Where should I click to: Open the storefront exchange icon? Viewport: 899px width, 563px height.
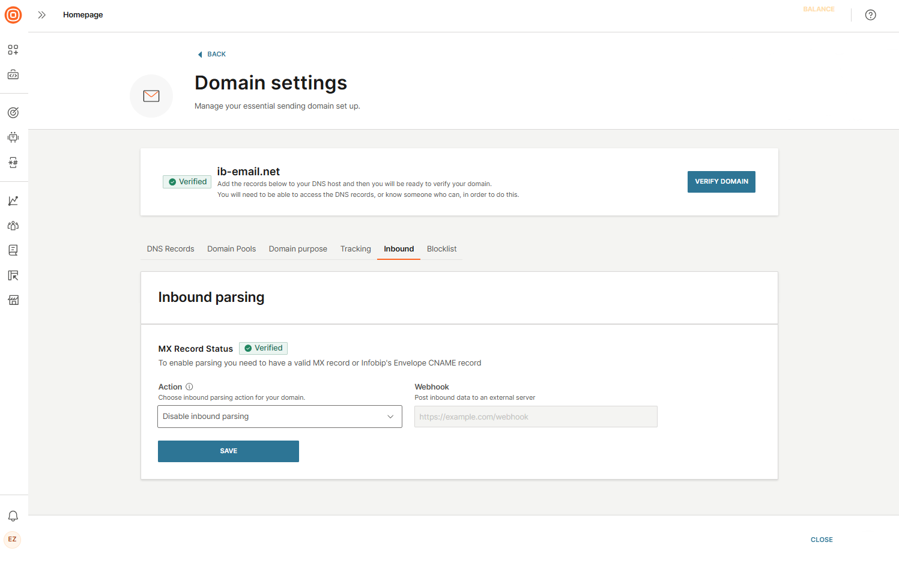pyautogui.click(x=13, y=300)
